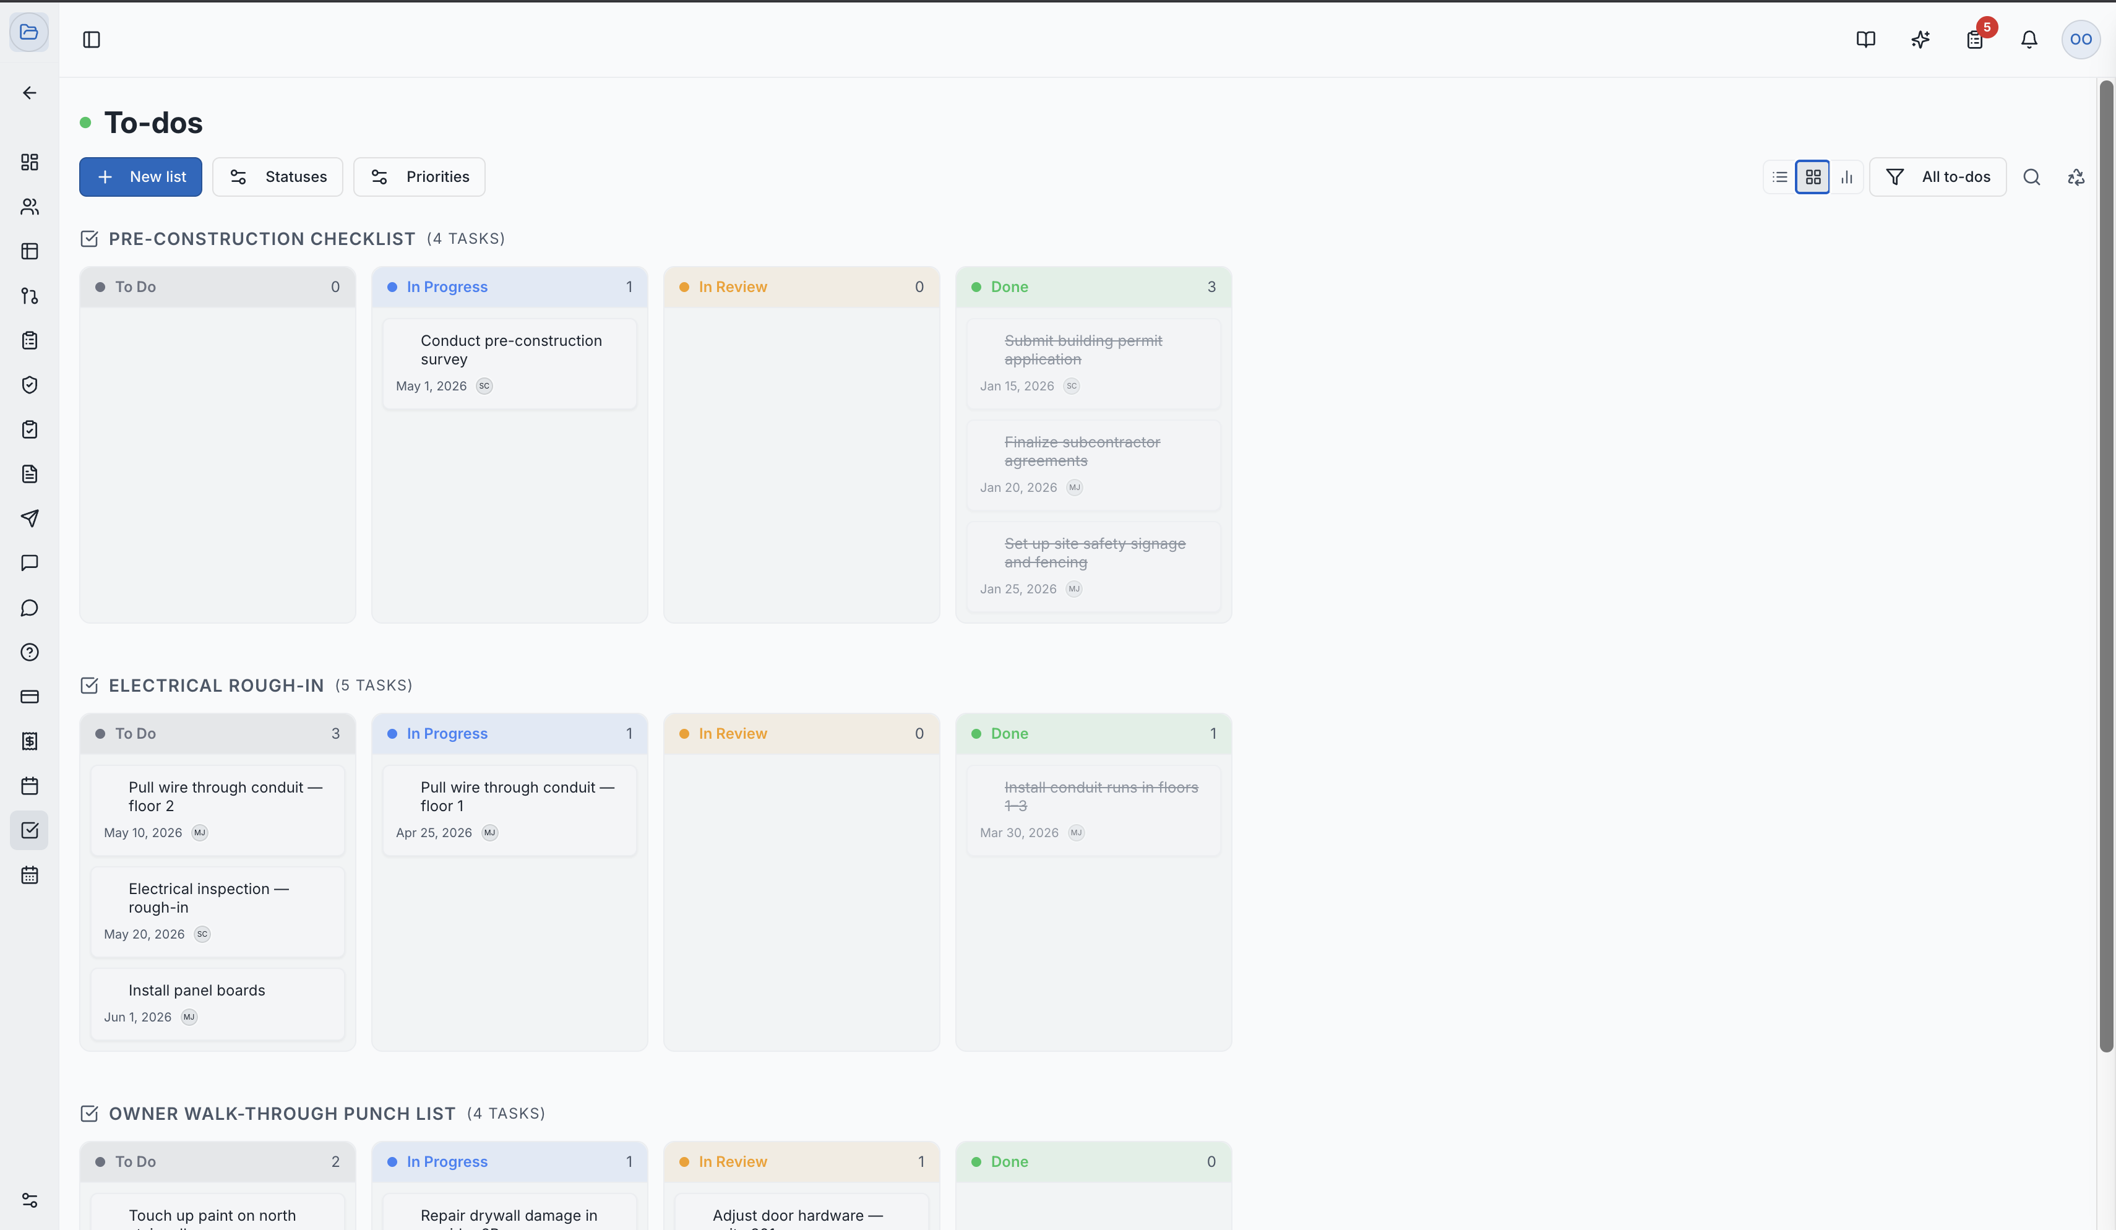Open the projects folder icon

[x=30, y=33]
